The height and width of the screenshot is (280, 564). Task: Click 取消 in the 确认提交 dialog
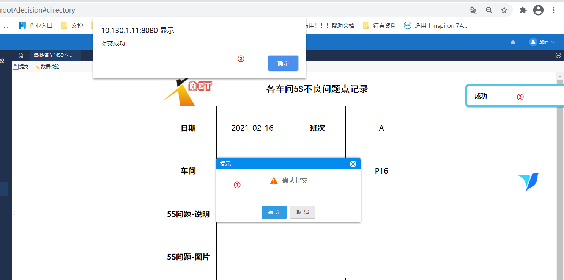302,212
